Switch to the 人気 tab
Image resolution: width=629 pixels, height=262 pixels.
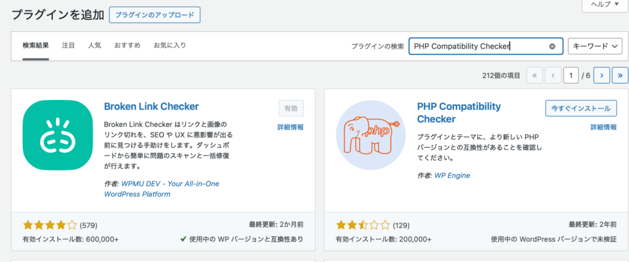(x=95, y=45)
